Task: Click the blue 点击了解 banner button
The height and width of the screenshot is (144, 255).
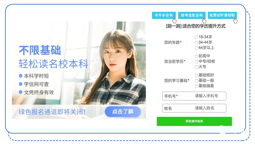Action: tap(123, 111)
